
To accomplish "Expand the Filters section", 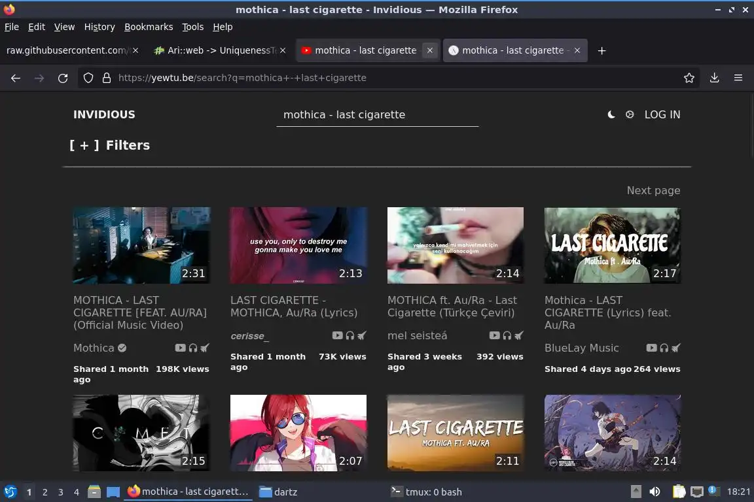I will [x=110, y=145].
